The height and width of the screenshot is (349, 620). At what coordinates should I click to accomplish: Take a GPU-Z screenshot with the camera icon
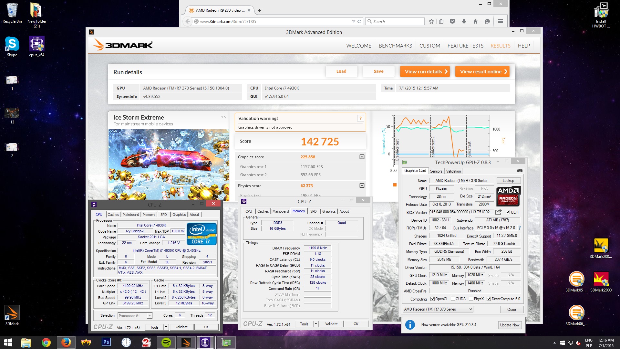[x=520, y=171]
